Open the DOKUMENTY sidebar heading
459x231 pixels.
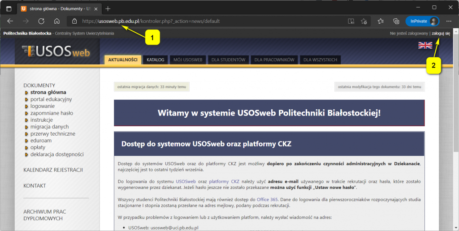pos(39,86)
